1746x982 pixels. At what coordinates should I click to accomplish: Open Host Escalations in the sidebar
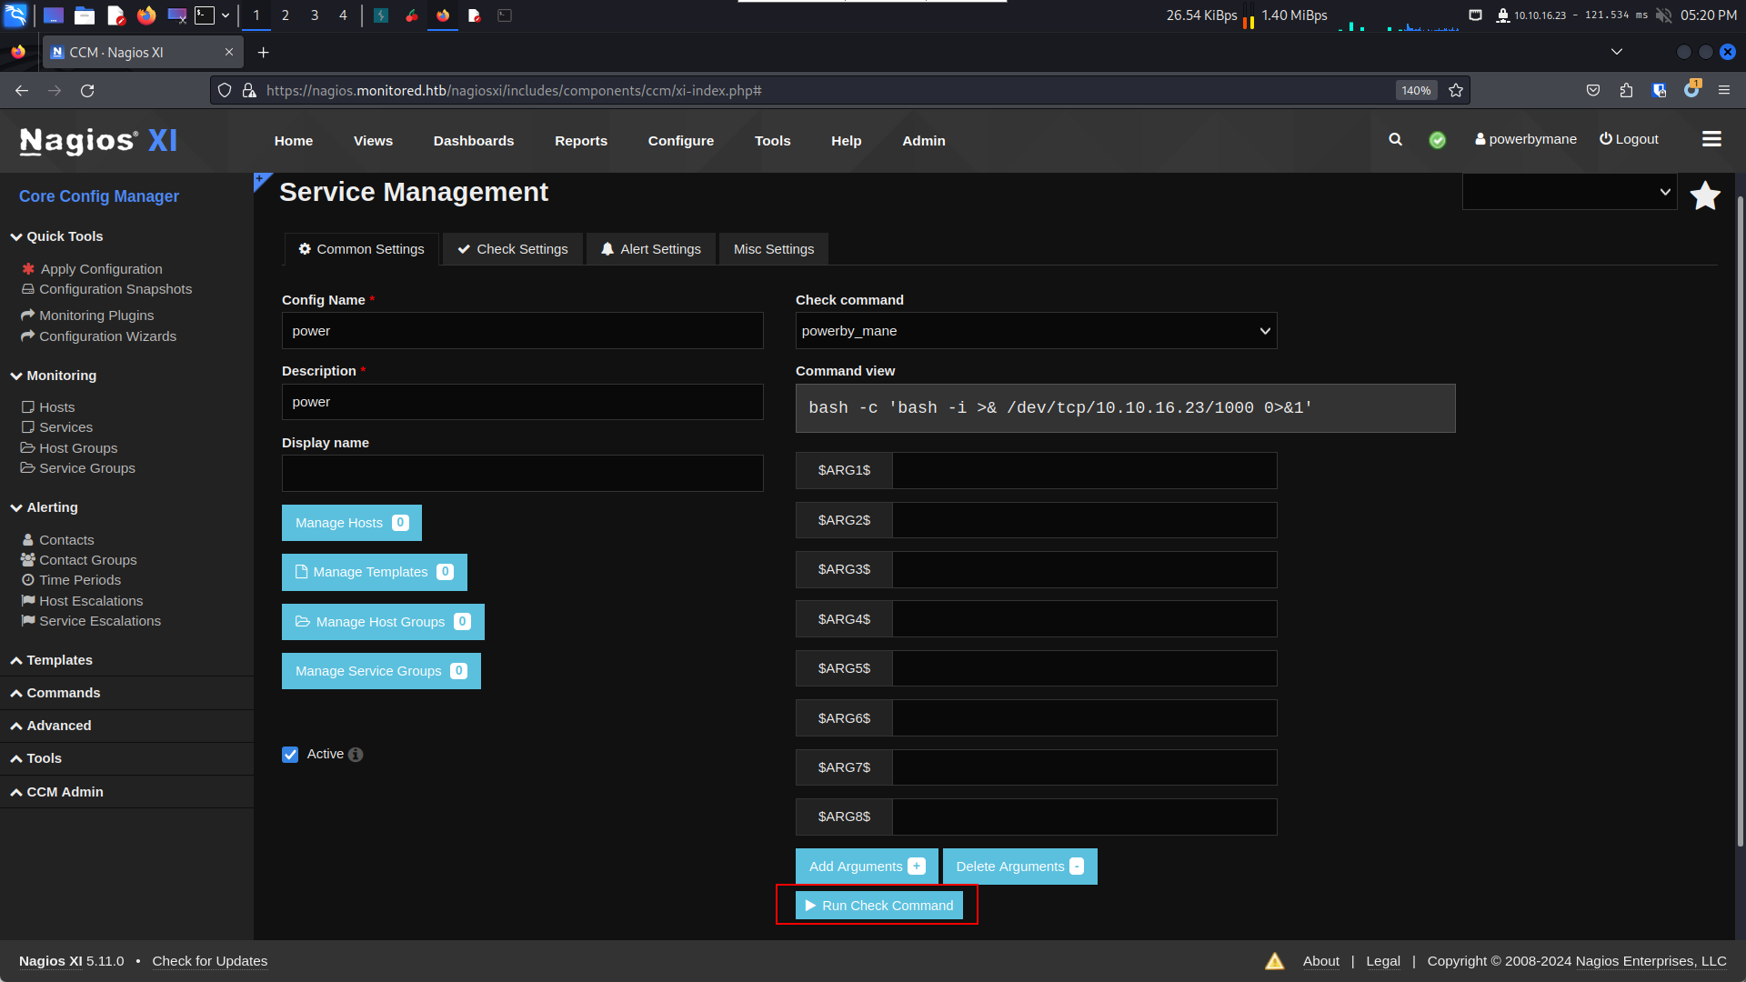pos(91,601)
